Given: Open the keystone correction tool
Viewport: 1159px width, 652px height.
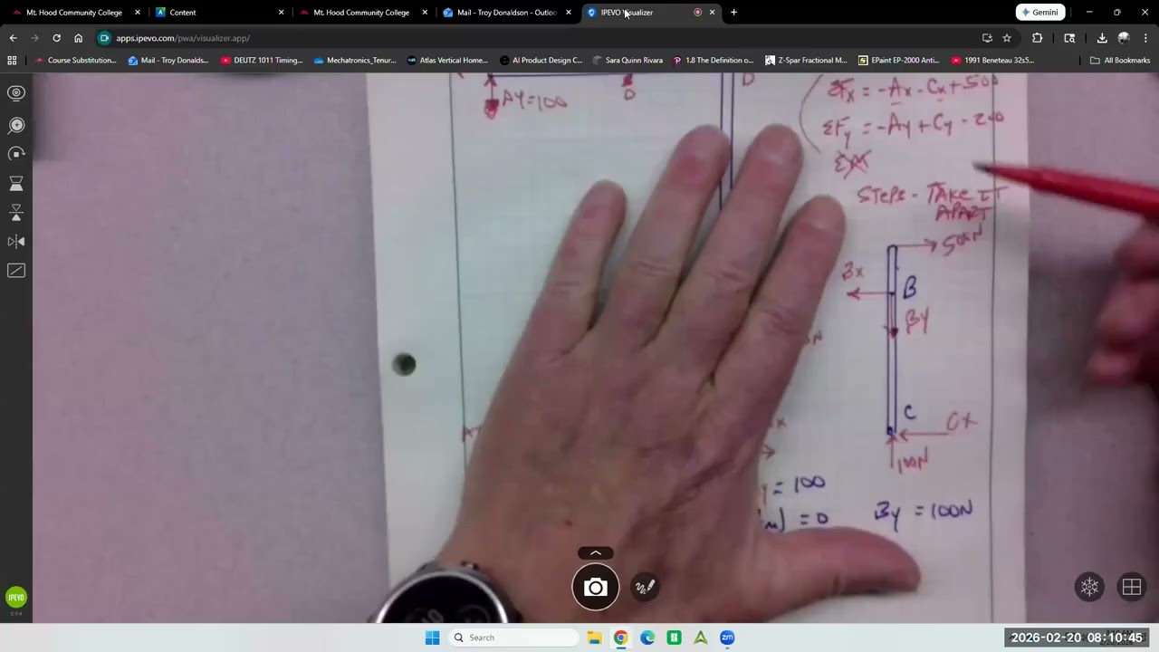Looking at the screenshot, I should (x=16, y=184).
